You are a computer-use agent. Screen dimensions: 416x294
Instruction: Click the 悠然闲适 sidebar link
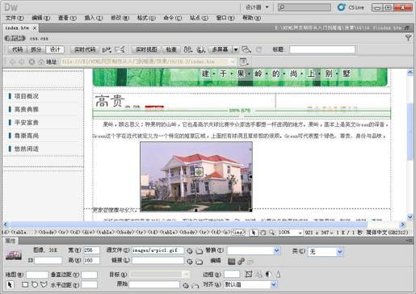click(27, 149)
